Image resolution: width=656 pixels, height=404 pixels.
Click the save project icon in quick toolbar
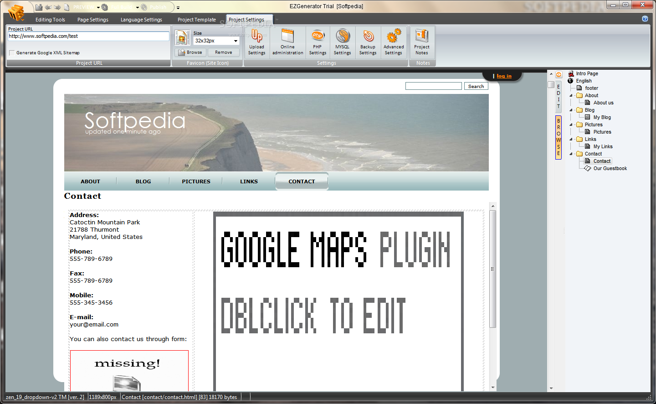tap(39, 7)
